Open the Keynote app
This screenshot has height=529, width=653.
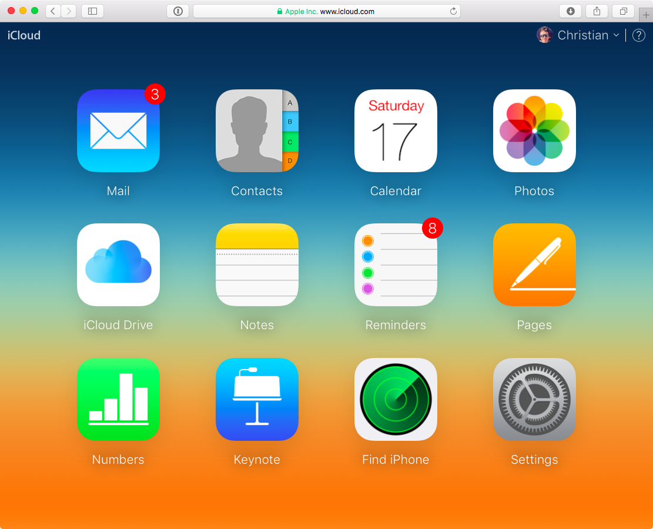coord(257,400)
